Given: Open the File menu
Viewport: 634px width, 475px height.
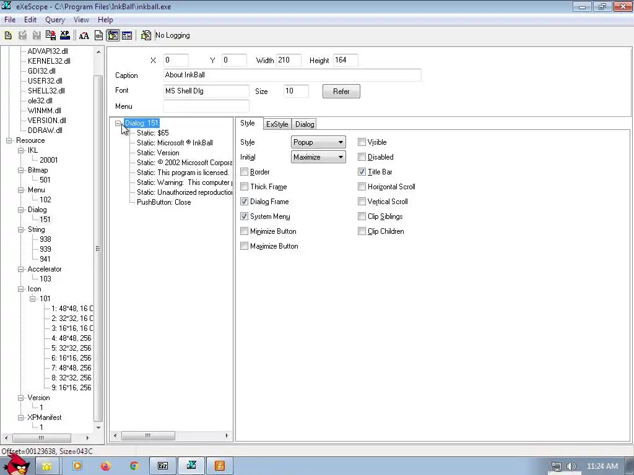Looking at the screenshot, I should 10,20.
